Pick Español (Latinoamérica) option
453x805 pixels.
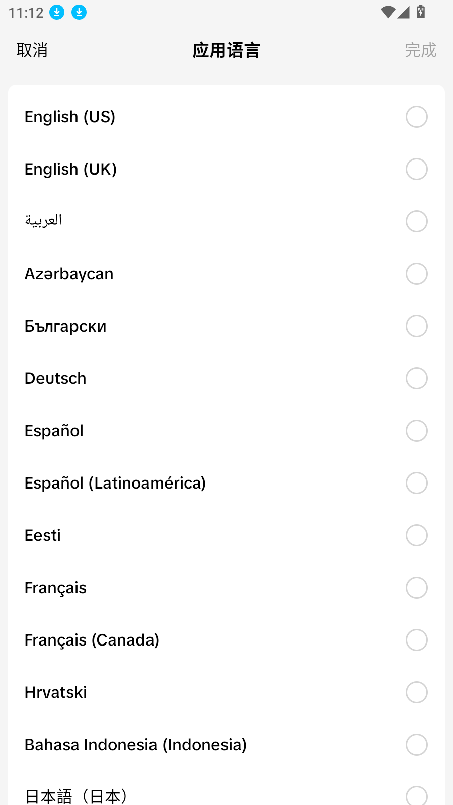226,483
